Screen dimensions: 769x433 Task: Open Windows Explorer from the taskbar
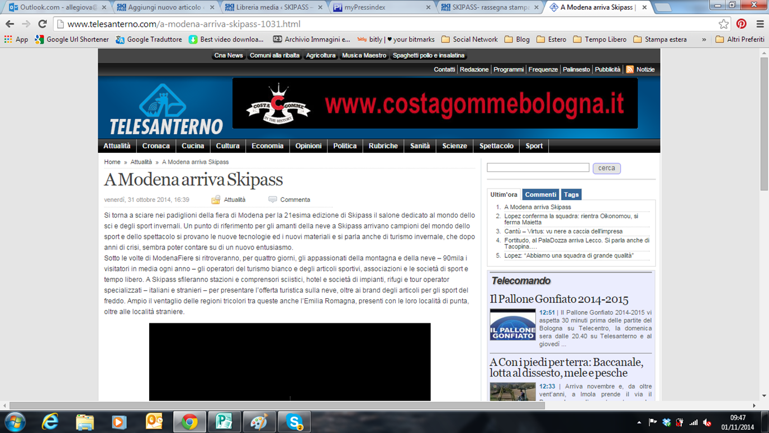tap(85, 421)
